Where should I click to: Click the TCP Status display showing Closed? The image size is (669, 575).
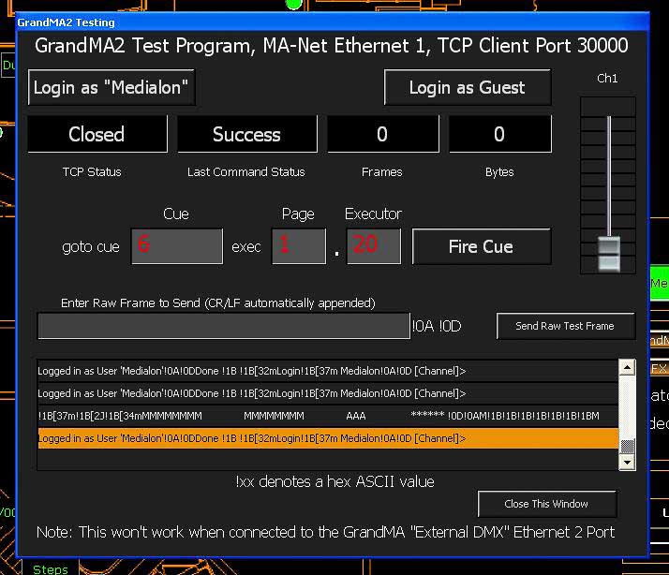(x=97, y=134)
